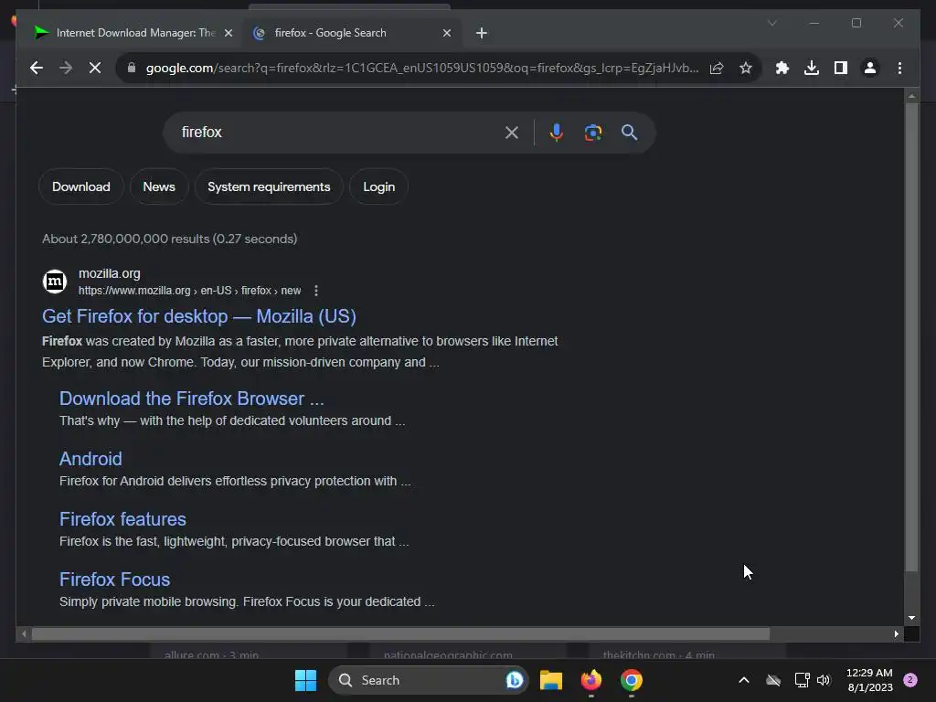Screen dimensions: 936x702
Task: Open File Explorer from the taskbar
Action: point(551,680)
